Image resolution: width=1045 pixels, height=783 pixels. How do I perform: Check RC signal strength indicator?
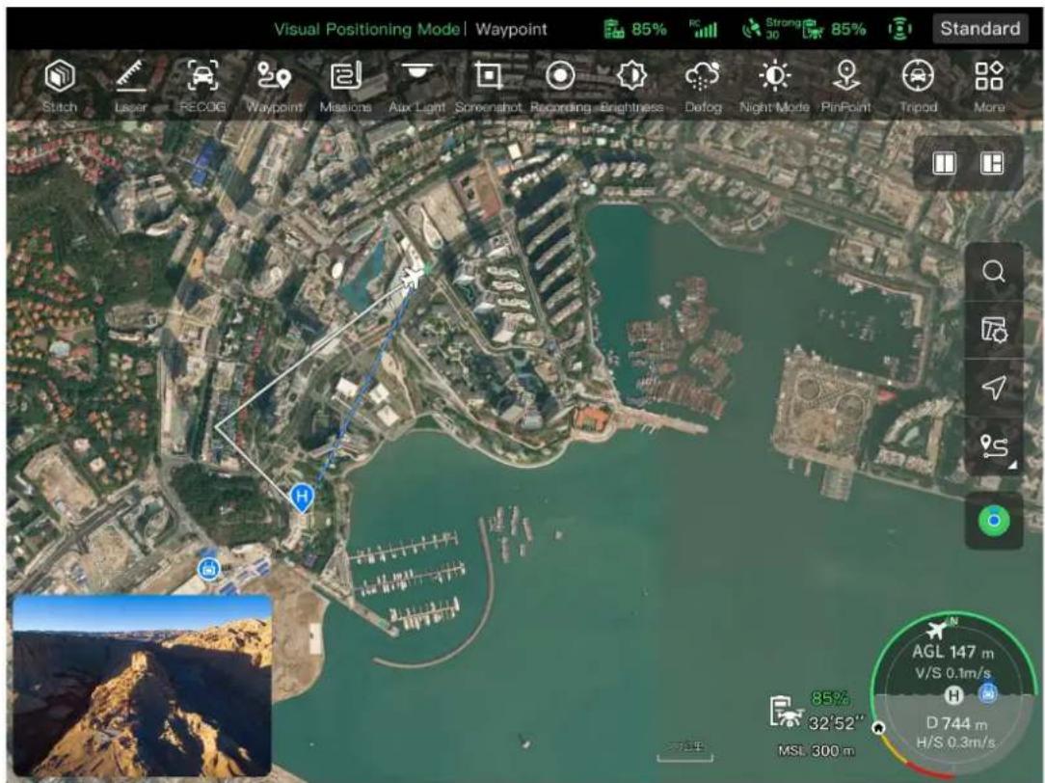click(x=704, y=29)
